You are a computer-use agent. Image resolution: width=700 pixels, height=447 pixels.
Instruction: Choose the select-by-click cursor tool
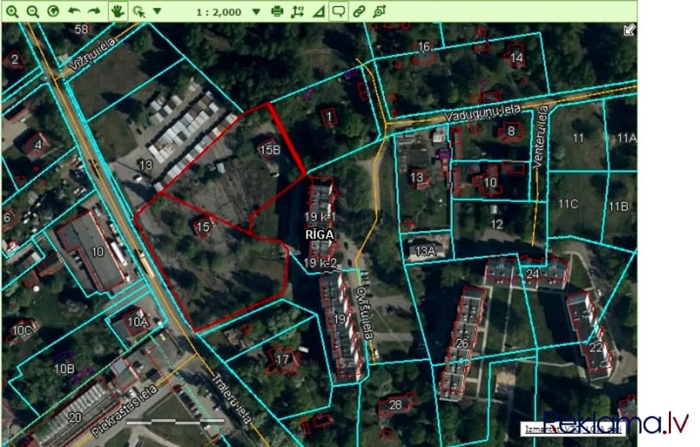pyautogui.click(x=139, y=11)
